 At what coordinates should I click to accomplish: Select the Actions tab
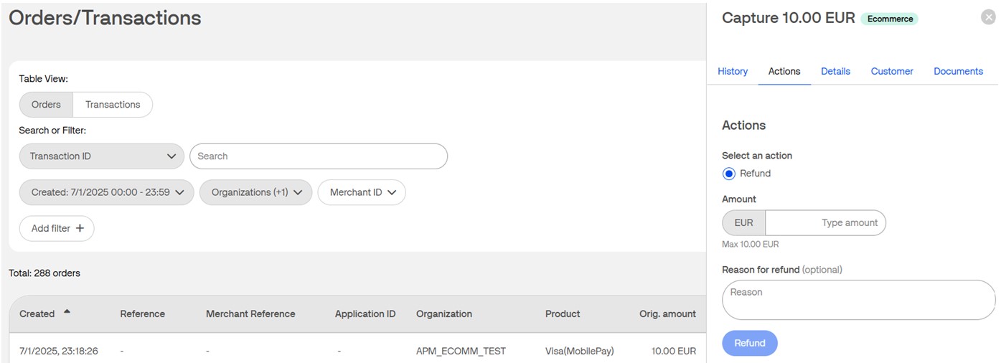tap(784, 71)
